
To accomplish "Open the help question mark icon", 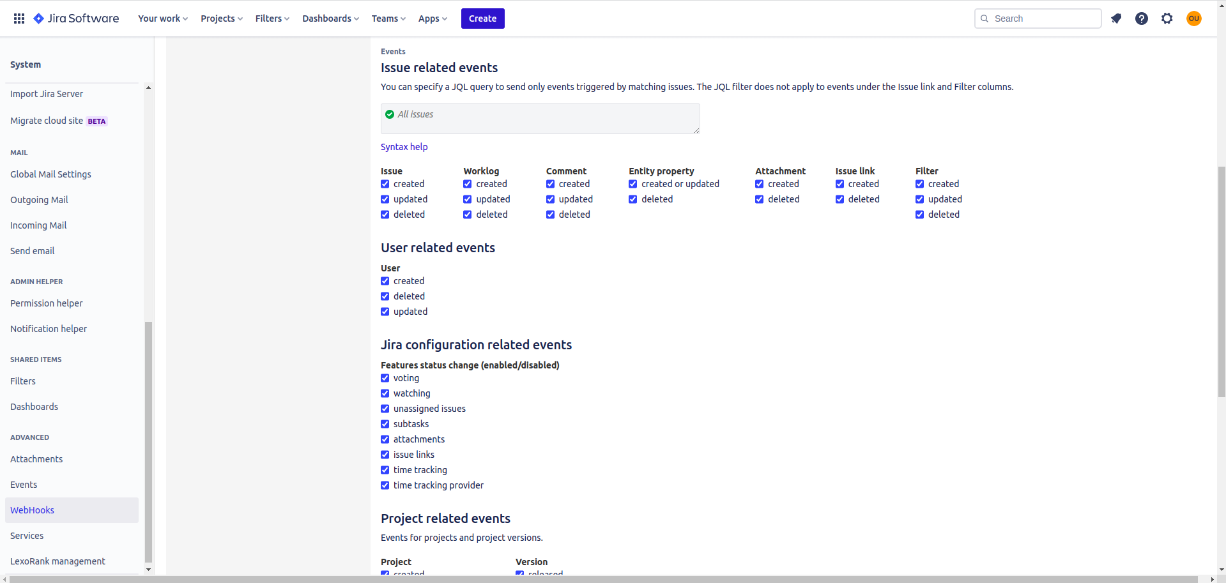I will [x=1142, y=19].
